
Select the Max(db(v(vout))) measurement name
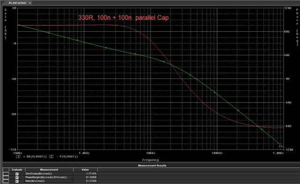click(x=35, y=181)
